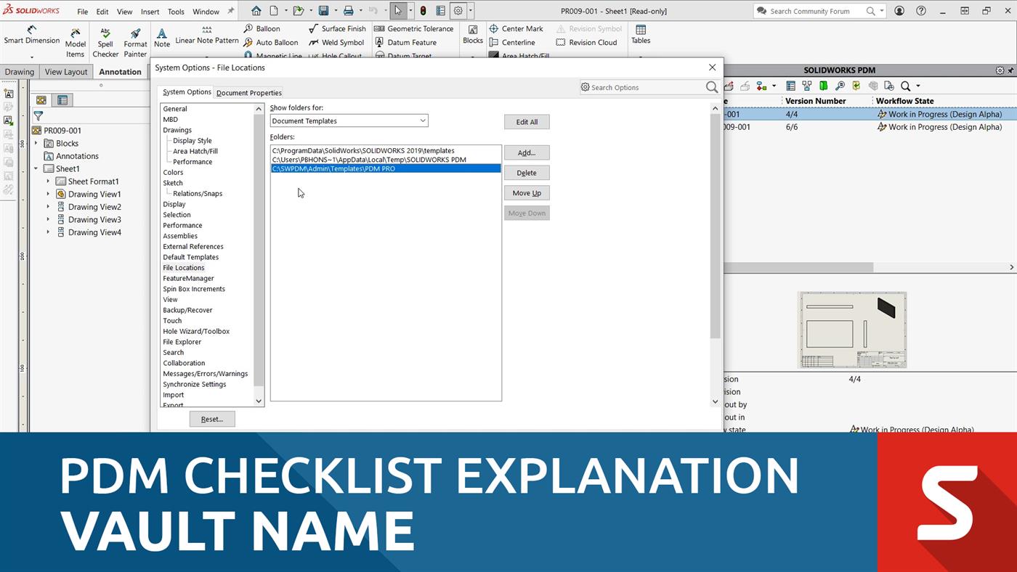Click the Edit All button
The image size is (1017, 572).
(526, 121)
